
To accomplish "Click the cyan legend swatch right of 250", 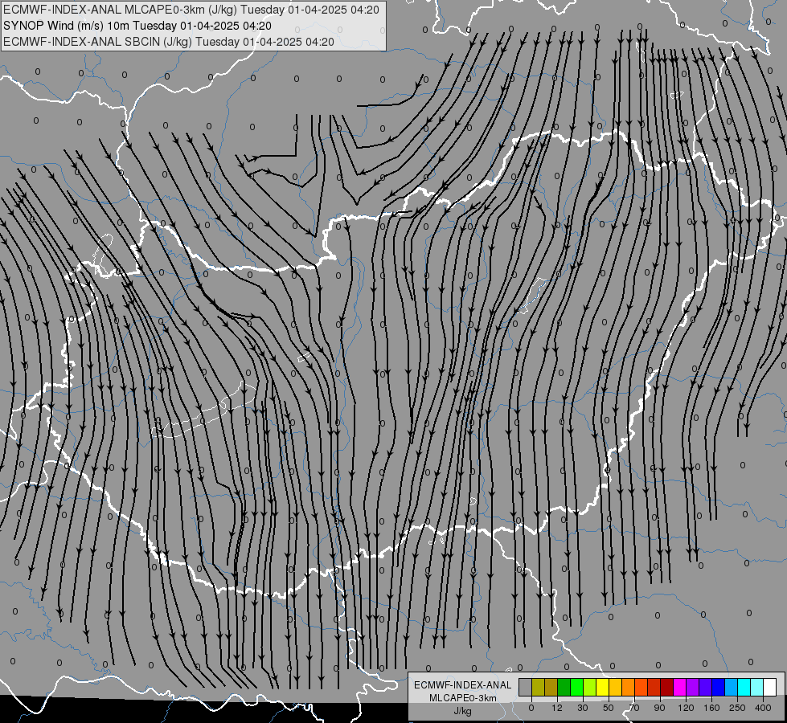I will click(x=744, y=687).
